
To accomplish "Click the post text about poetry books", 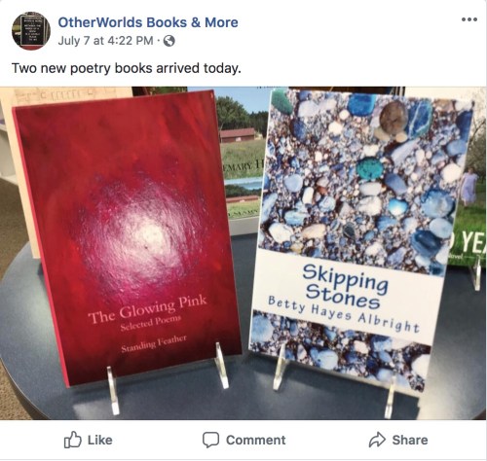I will (127, 68).
